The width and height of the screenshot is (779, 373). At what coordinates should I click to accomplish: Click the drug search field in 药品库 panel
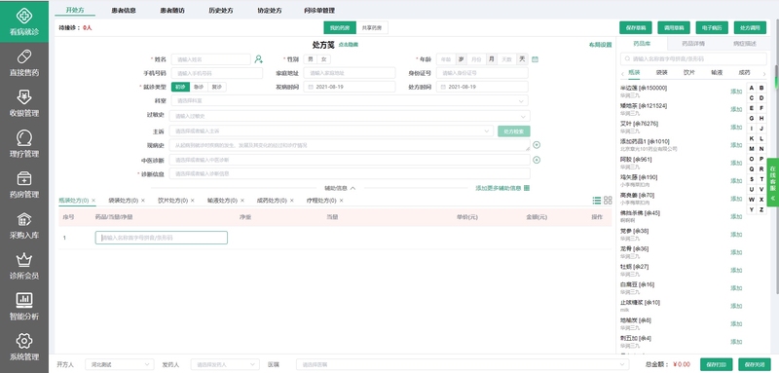pyautogui.click(x=693, y=58)
